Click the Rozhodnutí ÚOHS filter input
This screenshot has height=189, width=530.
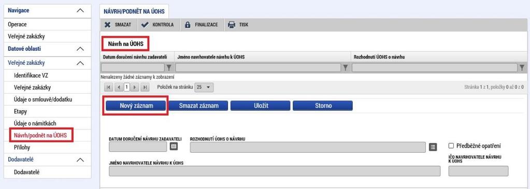(x=435, y=68)
